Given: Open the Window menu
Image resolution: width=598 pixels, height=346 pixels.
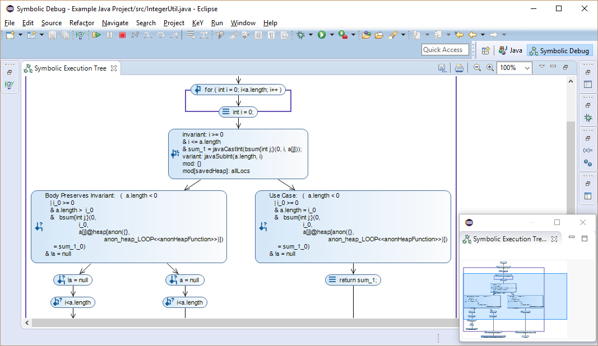Looking at the screenshot, I should click(x=243, y=23).
